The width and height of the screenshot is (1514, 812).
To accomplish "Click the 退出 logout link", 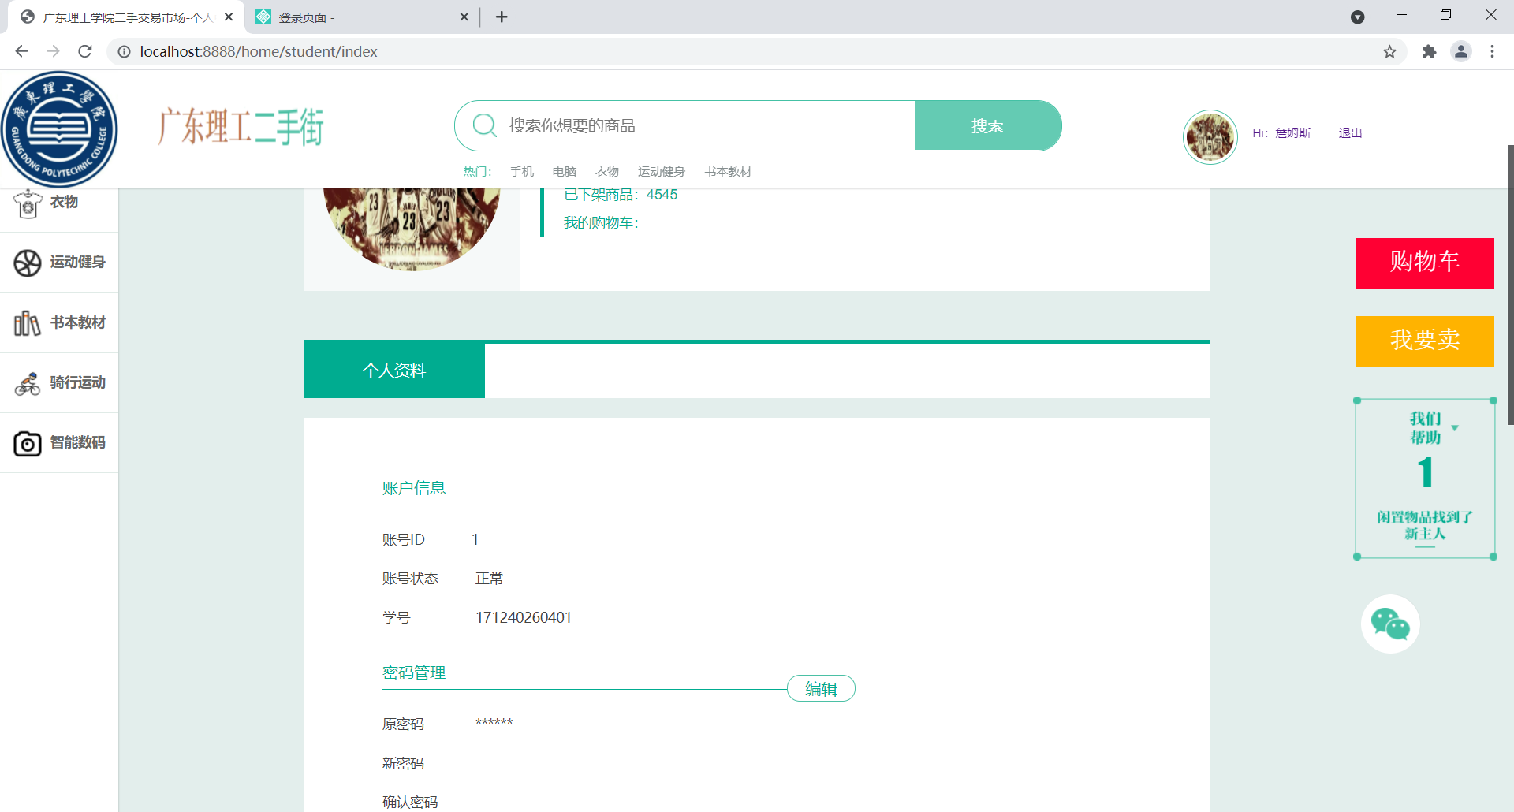I will pyautogui.click(x=1350, y=133).
